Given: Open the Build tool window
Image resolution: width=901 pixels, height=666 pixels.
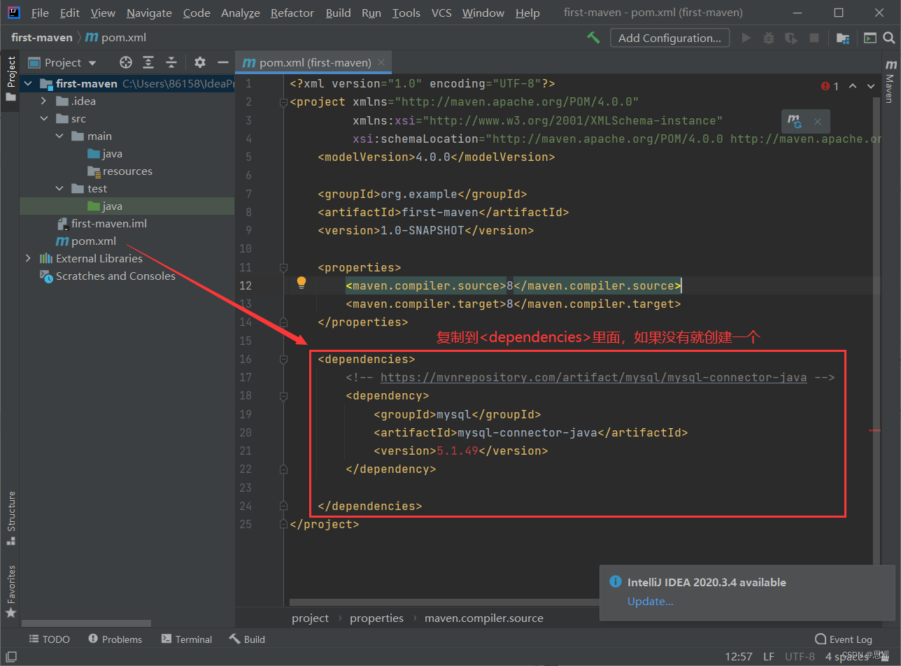Looking at the screenshot, I should click(x=247, y=639).
